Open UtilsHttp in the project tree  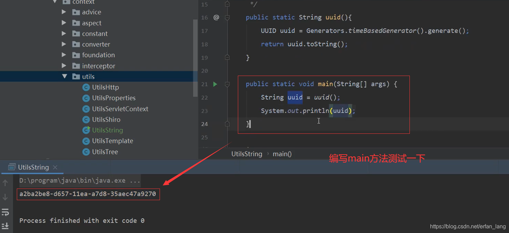pyautogui.click(x=105, y=87)
